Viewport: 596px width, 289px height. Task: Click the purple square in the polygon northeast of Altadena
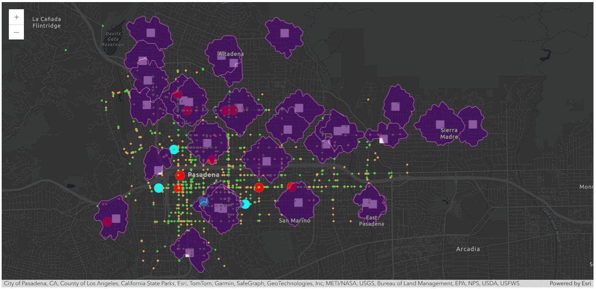(x=285, y=33)
